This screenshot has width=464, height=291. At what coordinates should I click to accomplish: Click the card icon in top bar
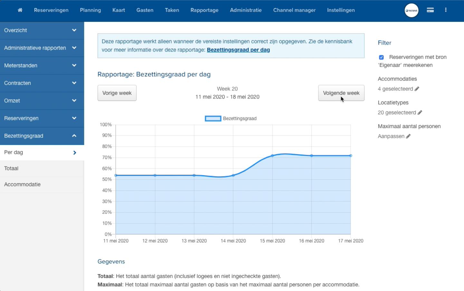430,10
